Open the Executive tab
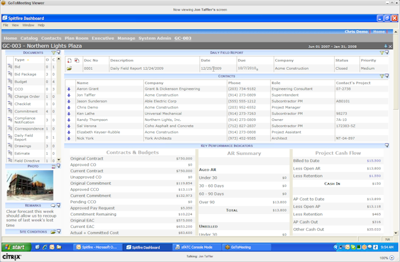This screenshot has height=262, width=400. pos(103,38)
